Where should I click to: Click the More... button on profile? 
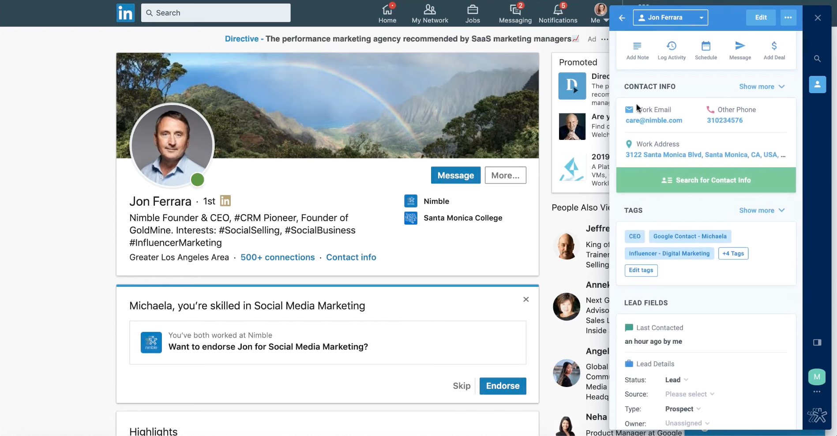click(x=505, y=176)
